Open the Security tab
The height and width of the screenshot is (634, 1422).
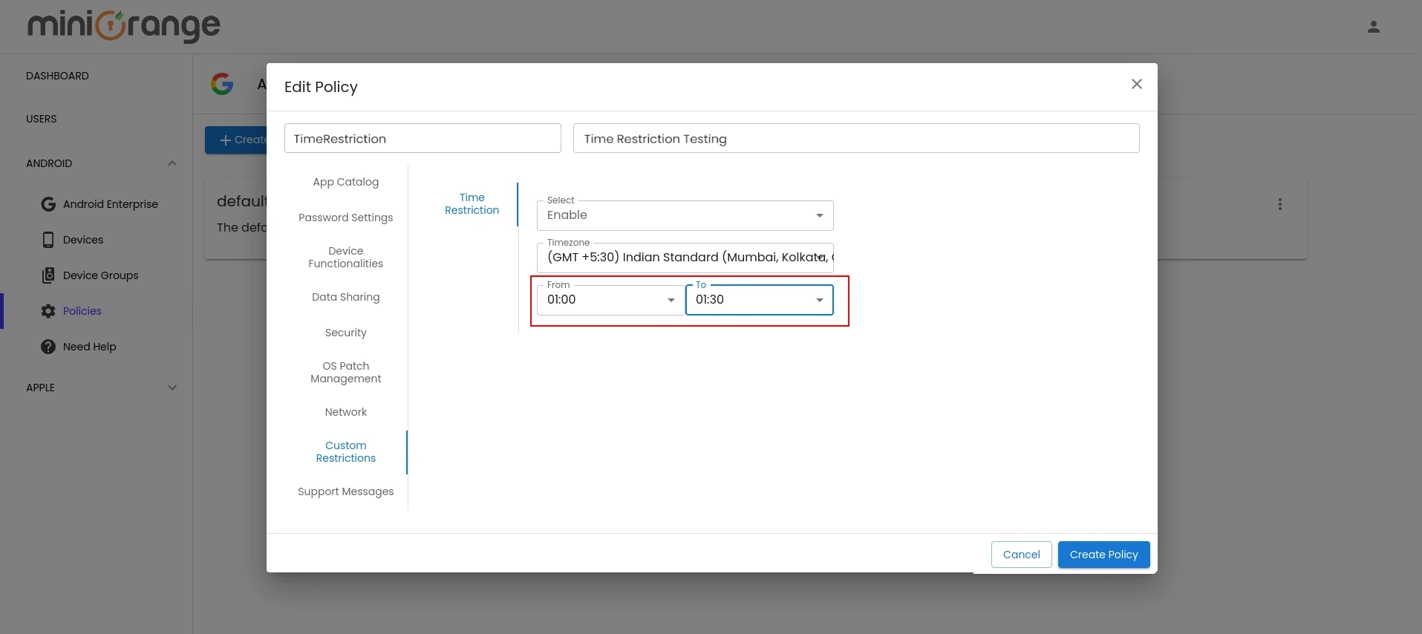346,333
